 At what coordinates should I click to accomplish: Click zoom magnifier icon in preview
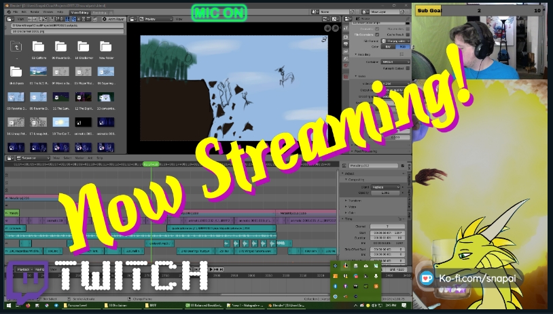point(336,28)
